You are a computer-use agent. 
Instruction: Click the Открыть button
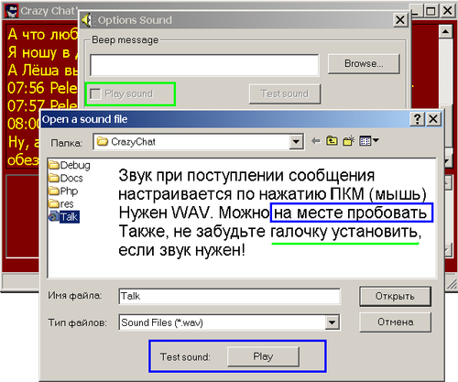395,296
